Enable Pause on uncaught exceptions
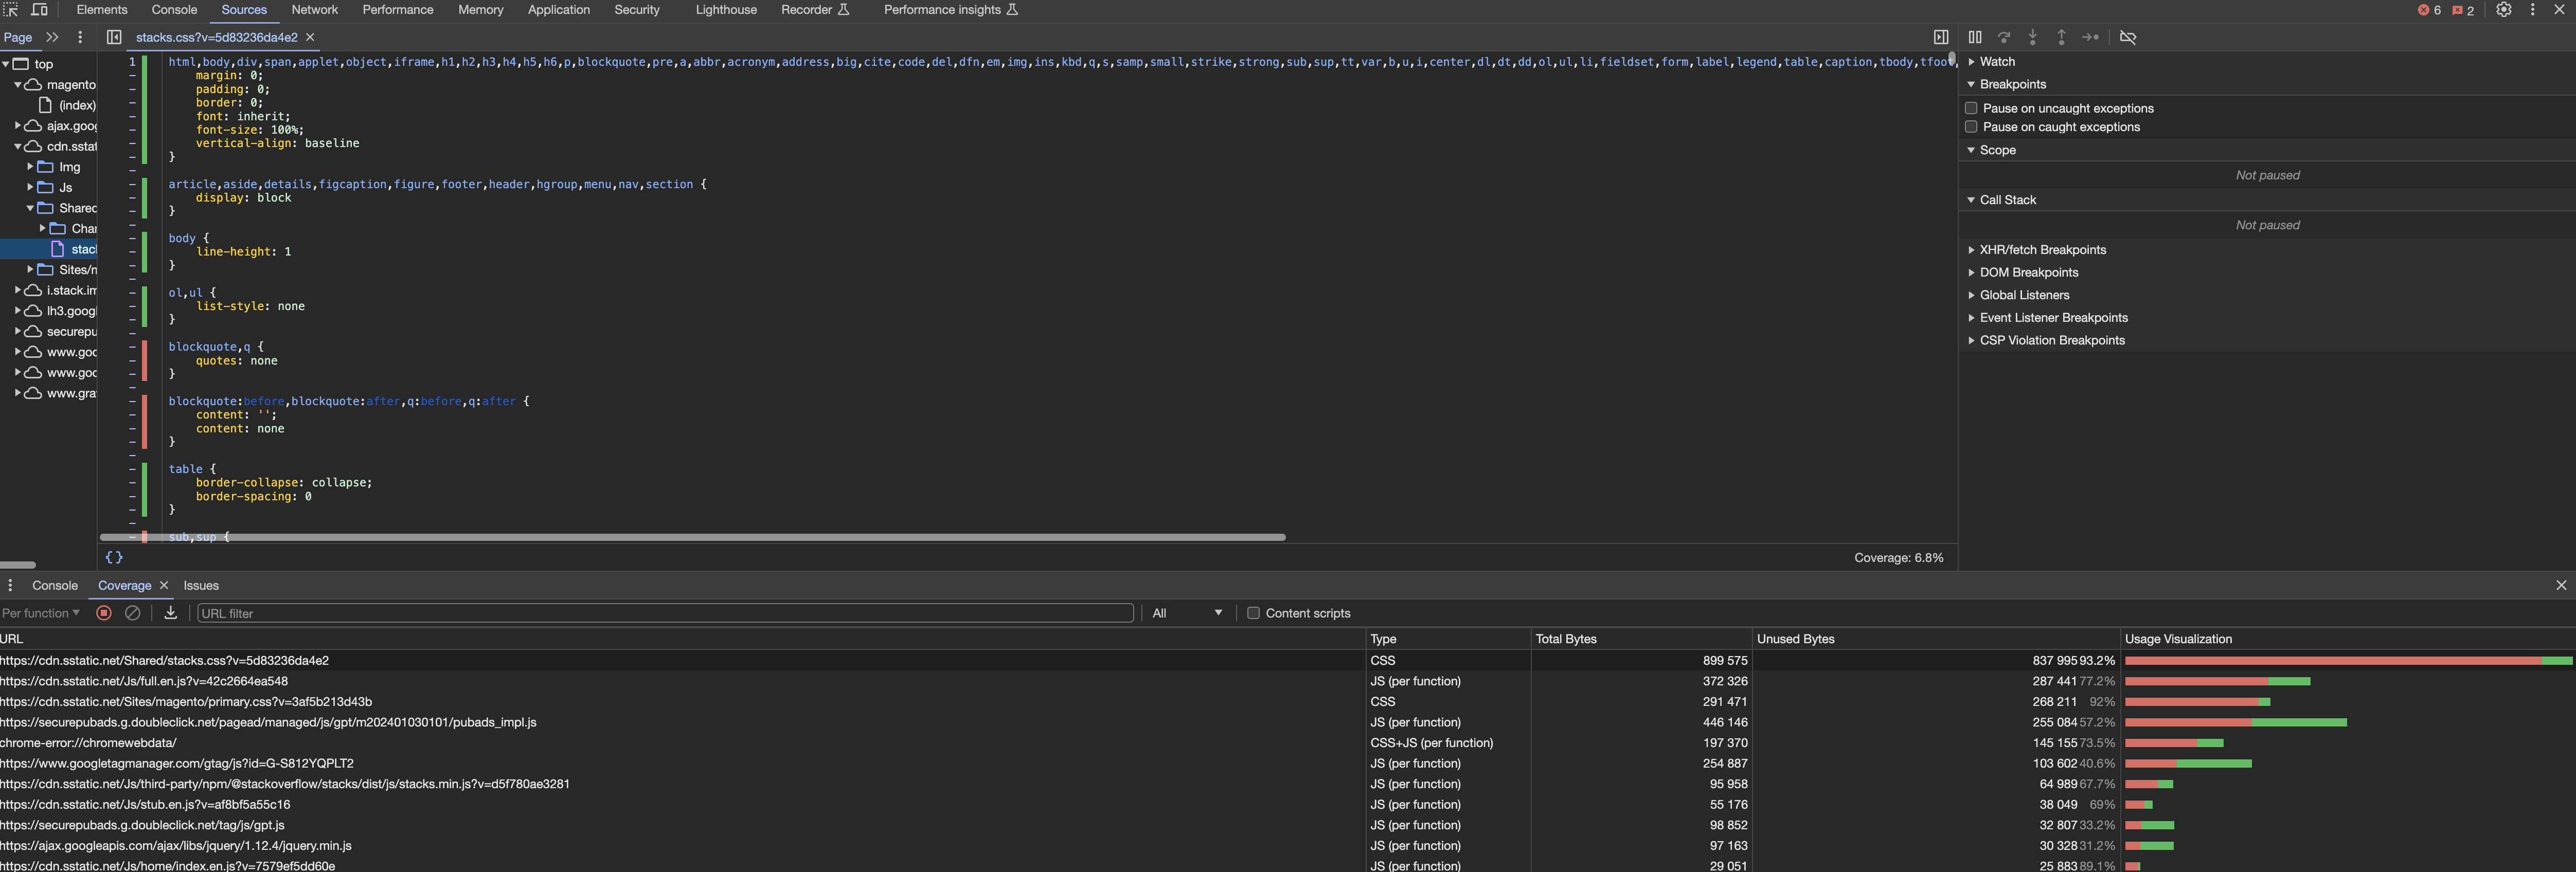 pyautogui.click(x=1971, y=108)
